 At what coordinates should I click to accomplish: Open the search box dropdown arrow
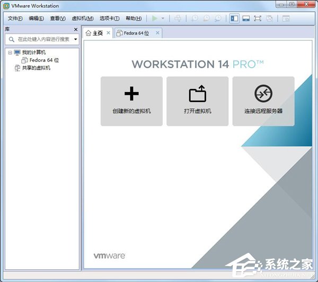point(75,39)
